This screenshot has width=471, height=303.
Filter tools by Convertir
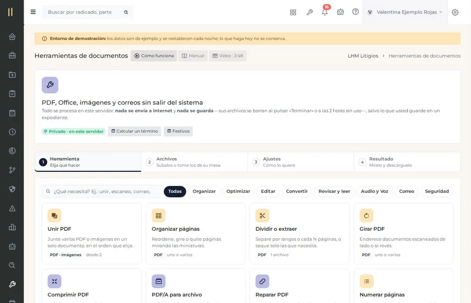tap(297, 191)
